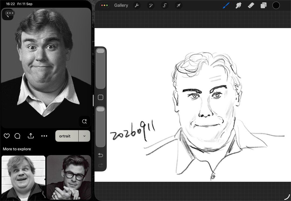Tap the Procreate sketch canvas
This screenshot has height=201, width=291.
(193, 105)
